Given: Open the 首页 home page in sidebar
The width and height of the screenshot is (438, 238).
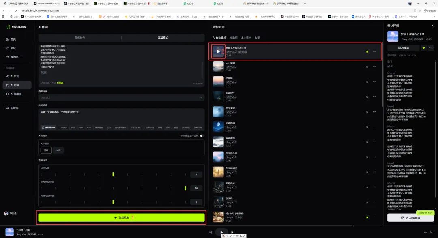Looking at the screenshot, I should (11, 39).
